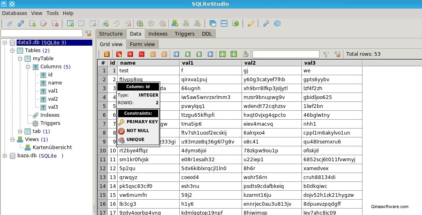
Task: Click the red plus Insert row icon
Action: pyautogui.click(x=130, y=54)
